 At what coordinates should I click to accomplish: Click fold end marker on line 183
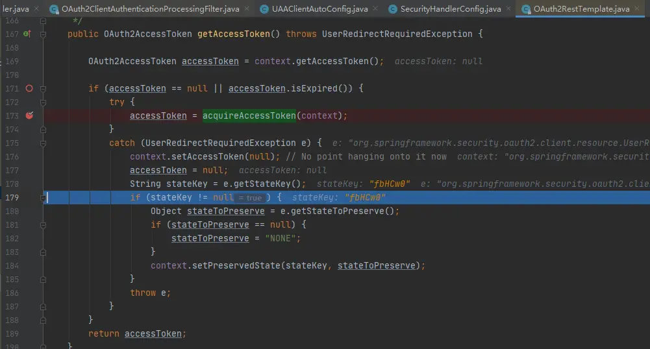(43, 252)
